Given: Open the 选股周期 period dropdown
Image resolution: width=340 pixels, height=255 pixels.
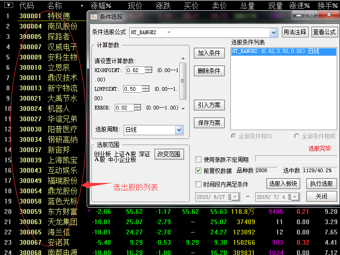Looking at the screenshot, I should click(179, 130).
